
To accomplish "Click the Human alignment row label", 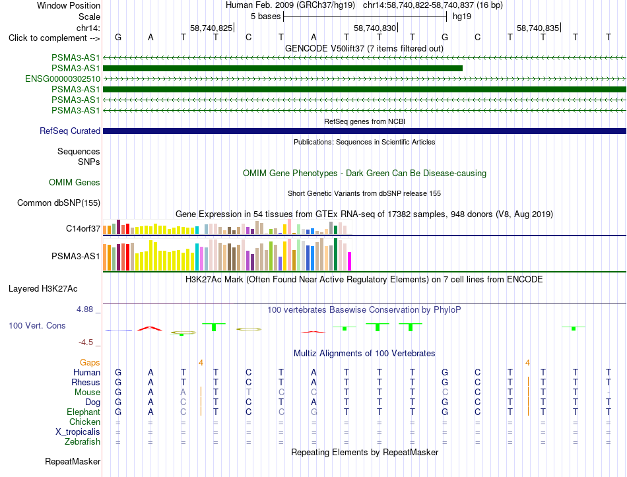I will pos(86,372).
